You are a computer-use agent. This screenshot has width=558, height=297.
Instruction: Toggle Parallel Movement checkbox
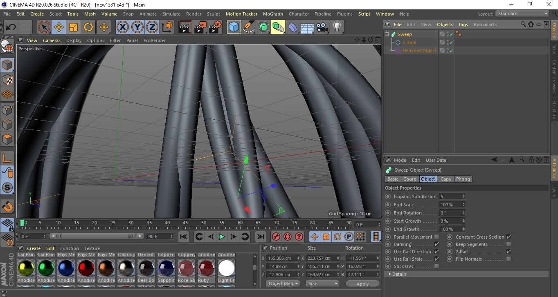tap(436, 237)
